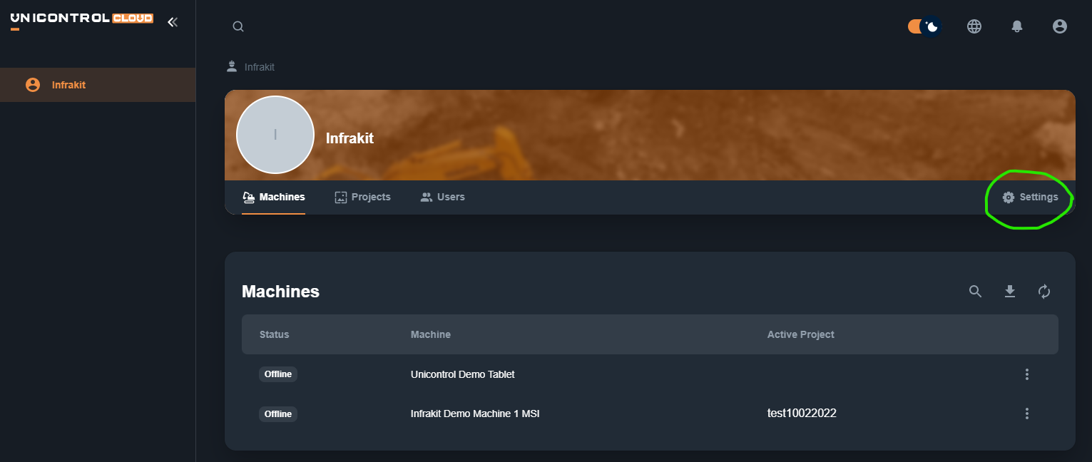Click the Infrakit breadcrumb
The width and height of the screenshot is (1092, 462).
259,67
